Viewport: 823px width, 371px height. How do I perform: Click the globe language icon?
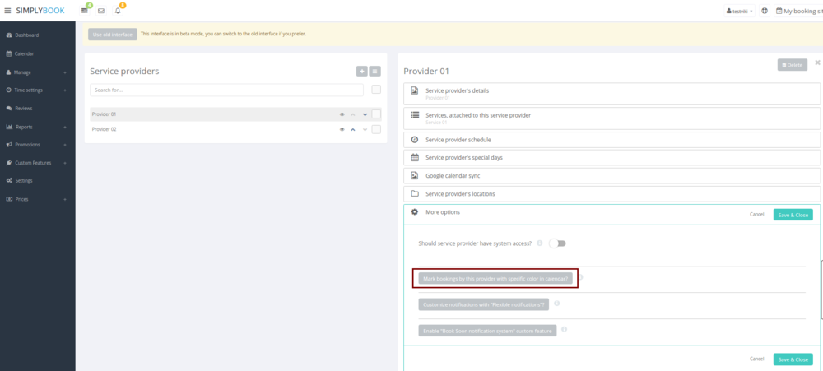click(765, 11)
